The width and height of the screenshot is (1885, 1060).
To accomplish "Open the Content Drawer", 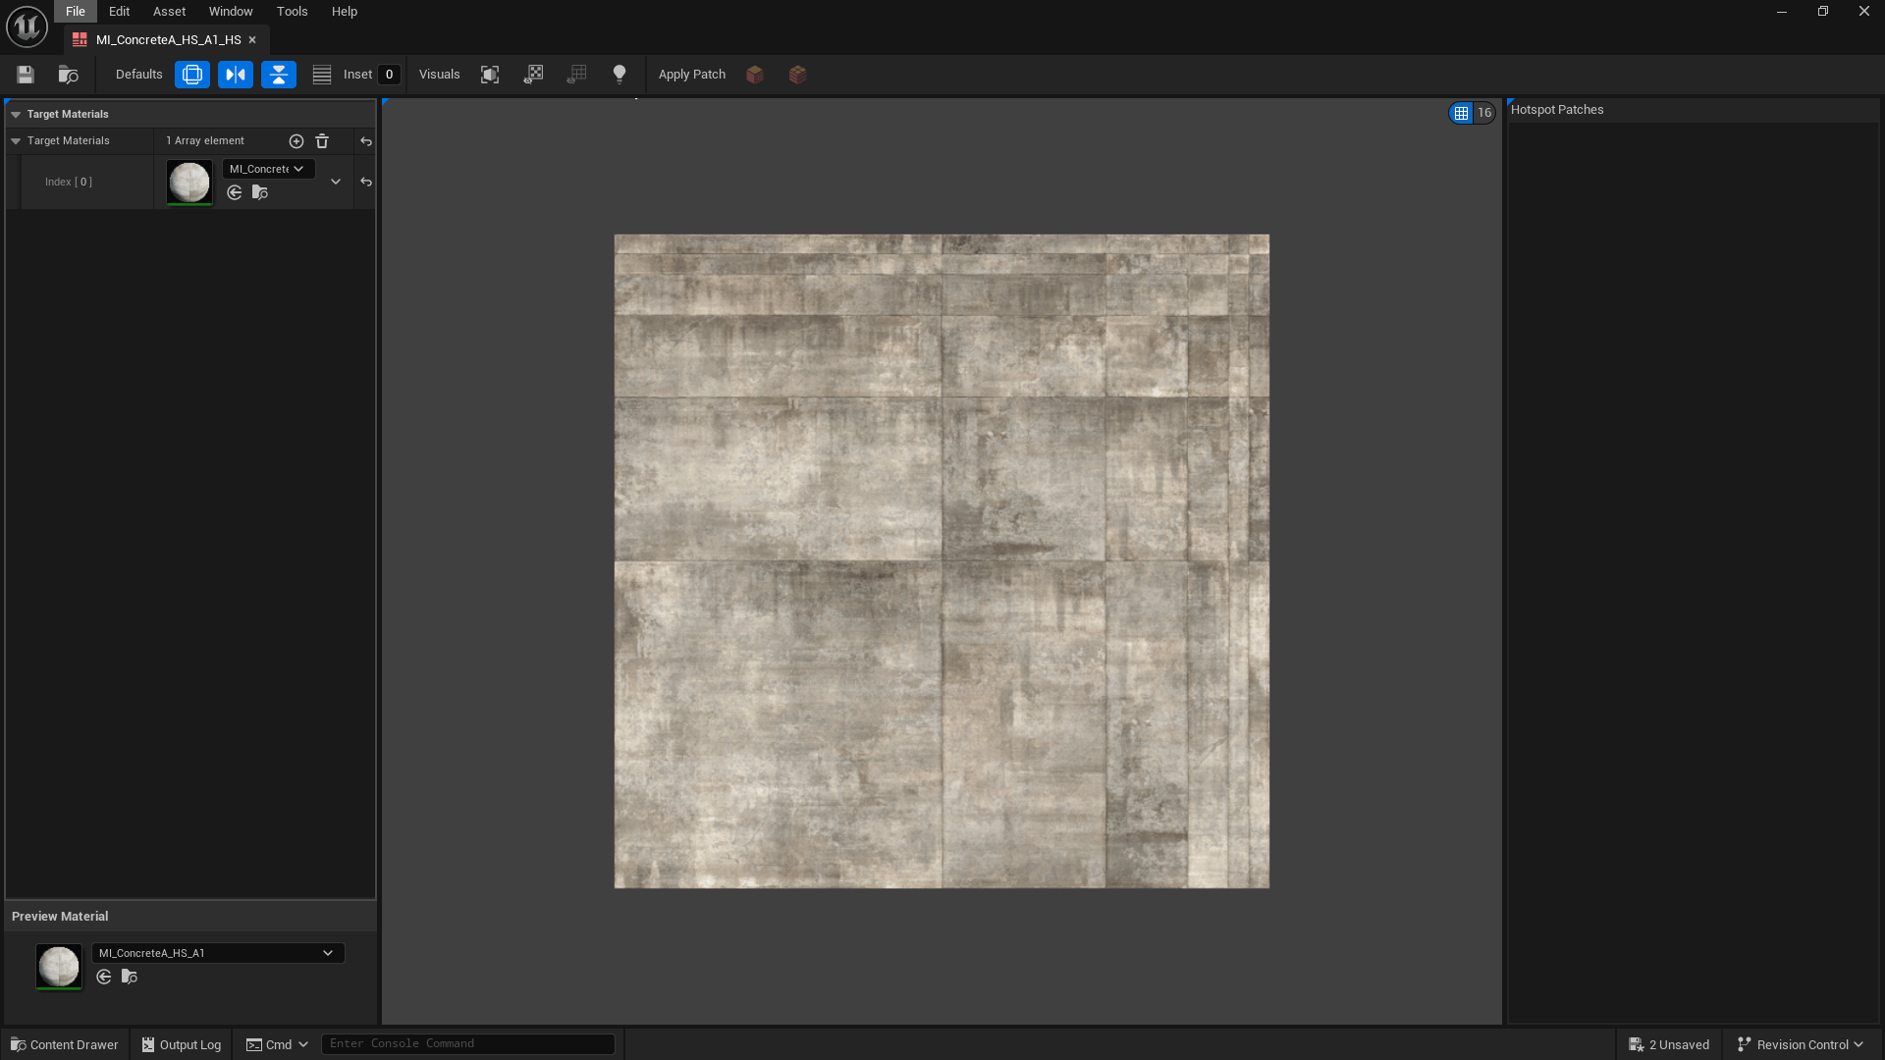I will (x=65, y=1044).
